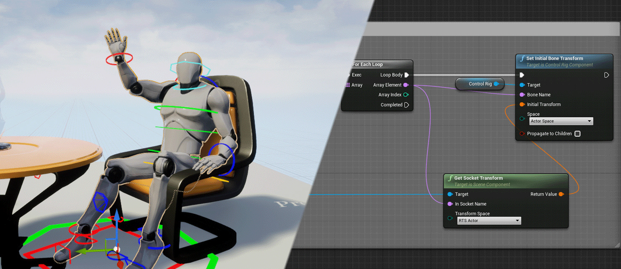This screenshot has width=621, height=269.
Task: Click the Propagate to Children input pin
Action: tap(522, 133)
